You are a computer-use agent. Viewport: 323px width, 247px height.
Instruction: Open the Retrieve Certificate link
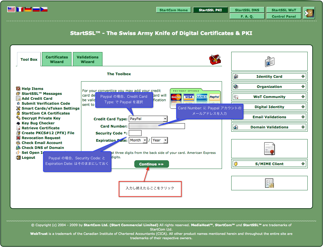pos(41,128)
